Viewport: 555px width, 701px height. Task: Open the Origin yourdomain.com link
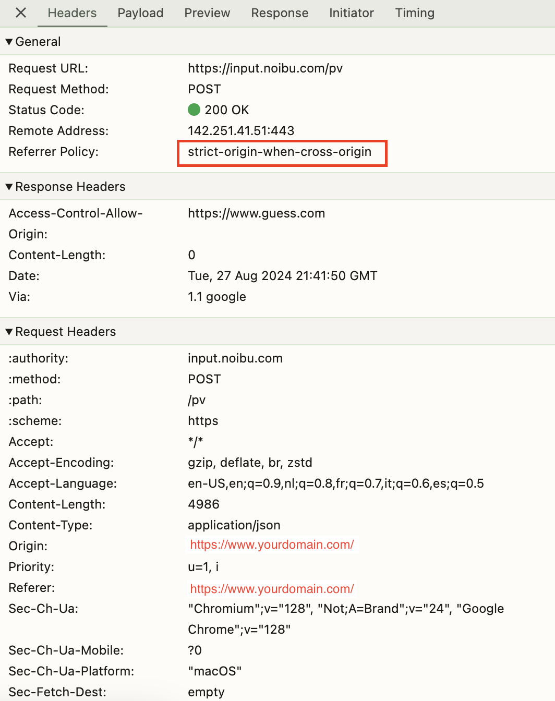(x=272, y=545)
